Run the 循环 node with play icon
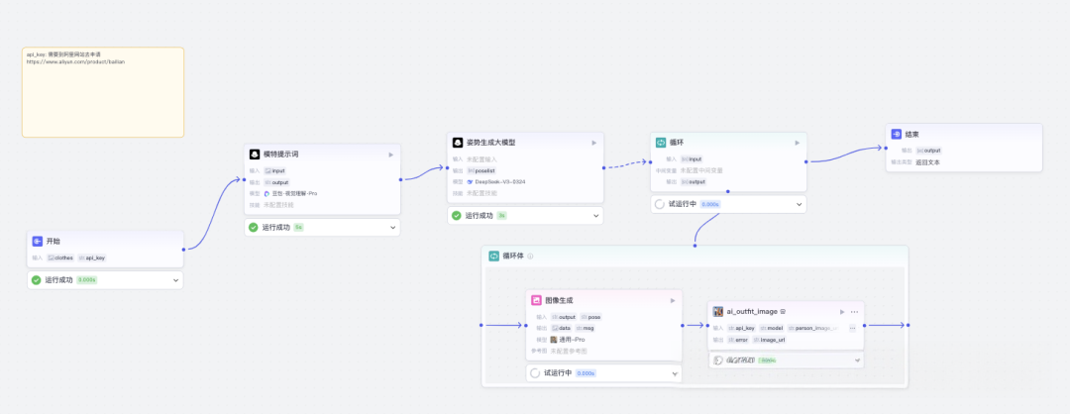The width and height of the screenshot is (1070, 414). [x=797, y=143]
